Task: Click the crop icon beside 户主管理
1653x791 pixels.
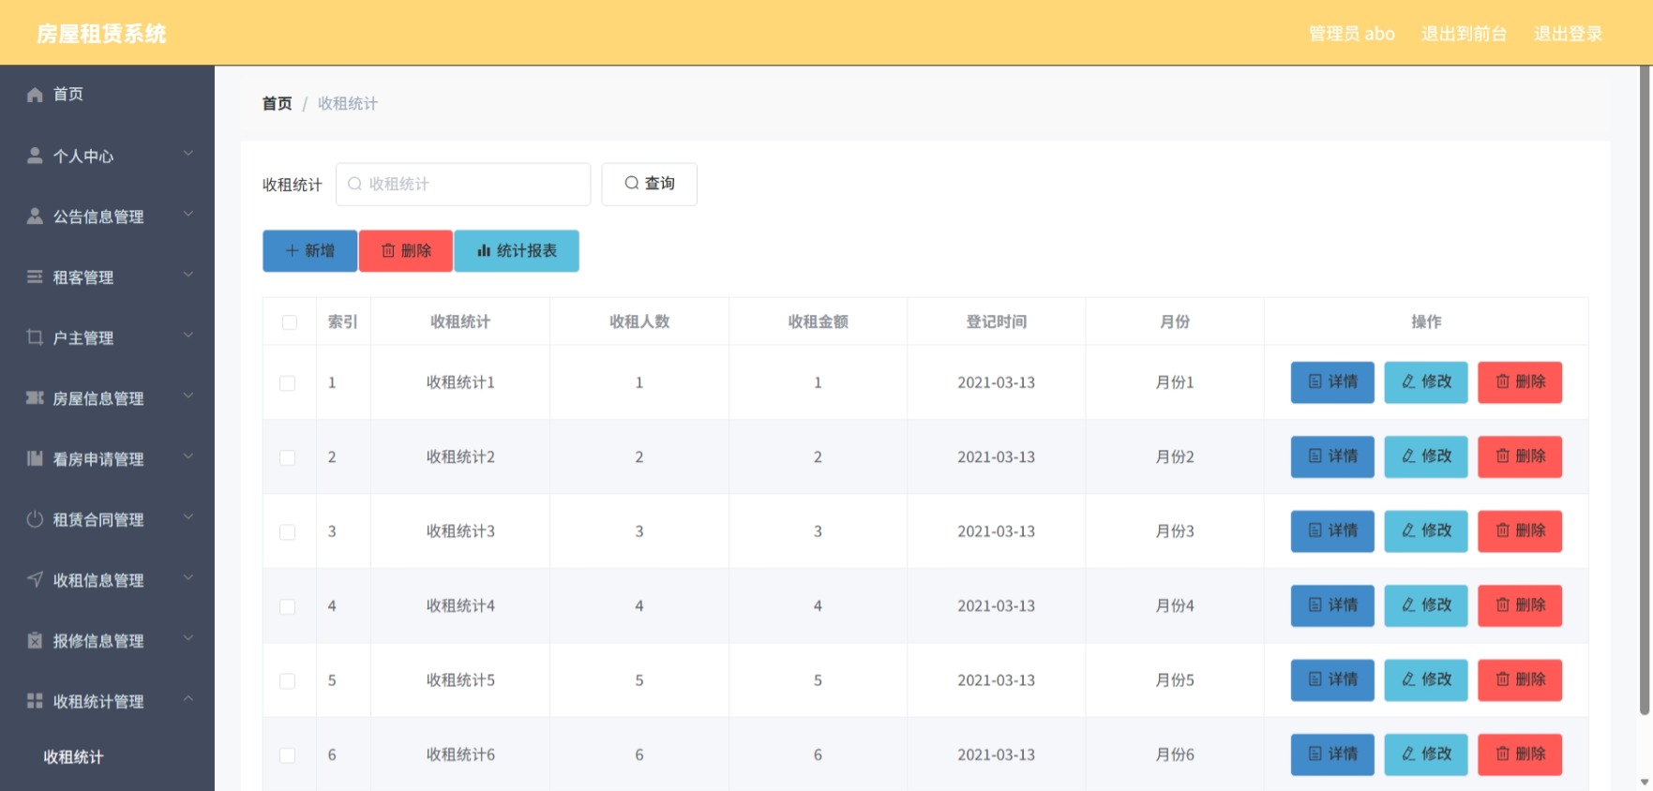Action: [x=35, y=337]
